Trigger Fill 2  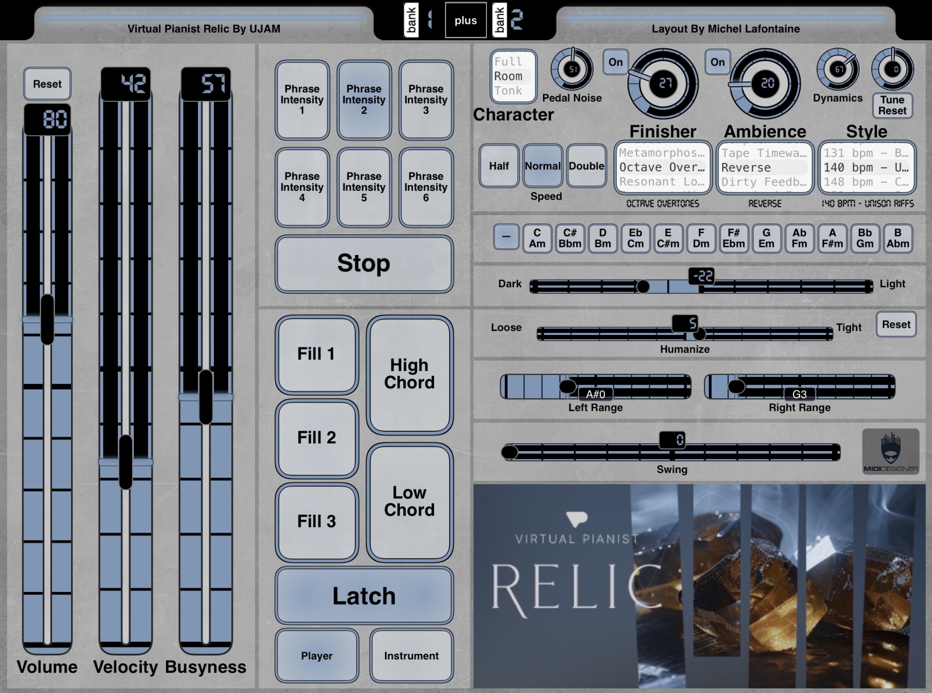click(317, 439)
